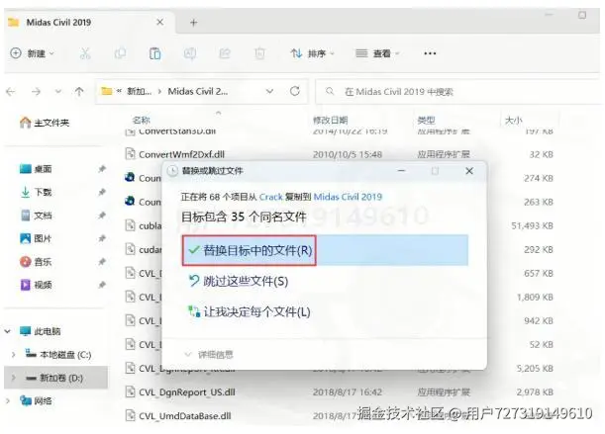The width and height of the screenshot is (605, 434).
Task: Unpin Desktop using its pin icon
Action: click(102, 169)
